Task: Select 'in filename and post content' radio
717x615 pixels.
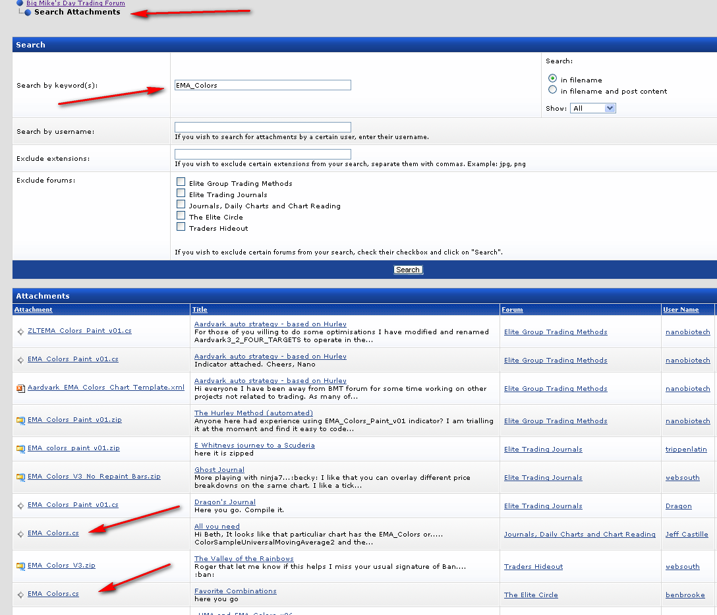Action: tap(552, 90)
